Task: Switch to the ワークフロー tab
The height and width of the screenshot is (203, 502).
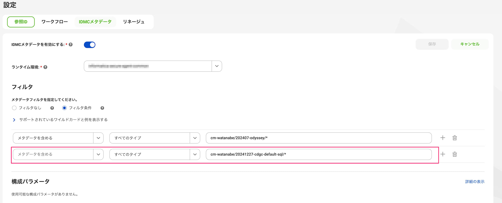Action: click(55, 22)
